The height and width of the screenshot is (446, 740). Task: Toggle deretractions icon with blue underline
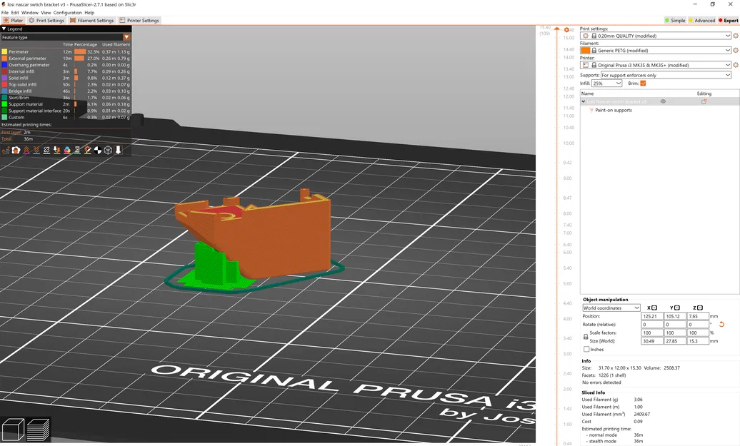pyautogui.click(x=36, y=150)
